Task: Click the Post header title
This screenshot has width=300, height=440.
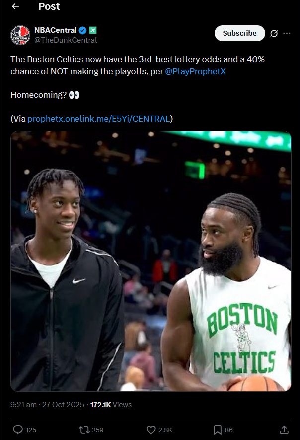Action: [x=49, y=6]
